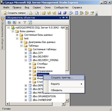Viewport: 112px width, 111px height.
Task: Open the Вид menu
Action: pos(27,8)
